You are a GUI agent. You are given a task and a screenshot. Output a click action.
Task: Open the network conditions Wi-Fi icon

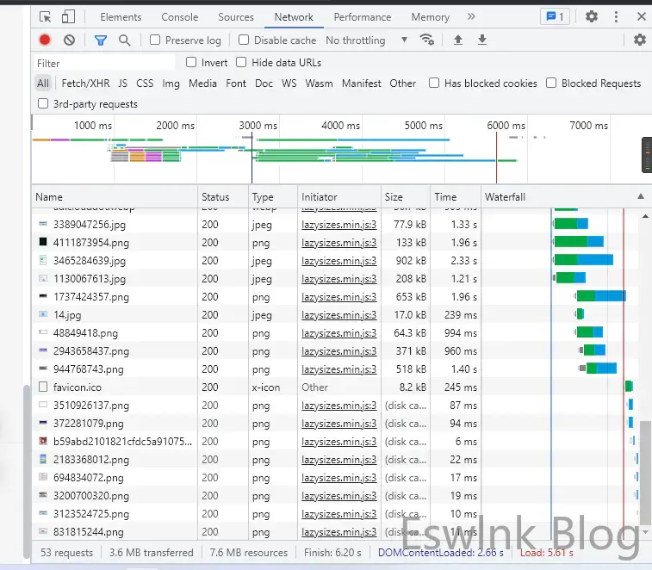[x=426, y=40]
